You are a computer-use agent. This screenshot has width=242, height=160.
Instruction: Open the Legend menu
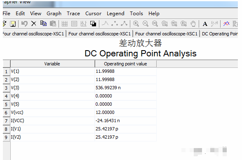coord(115,14)
